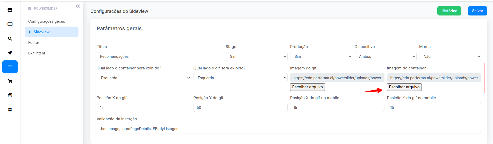
Task: Collapse sidebar with double chevron icon
Action: [x=78, y=6]
